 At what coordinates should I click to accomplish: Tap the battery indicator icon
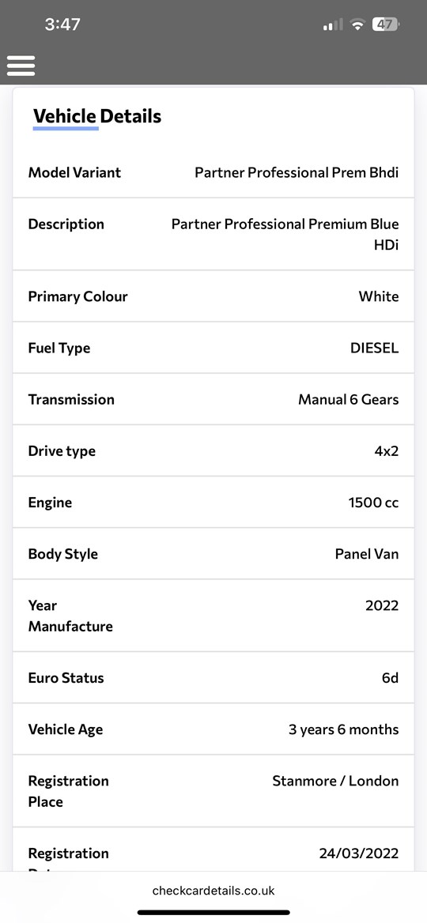click(386, 24)
